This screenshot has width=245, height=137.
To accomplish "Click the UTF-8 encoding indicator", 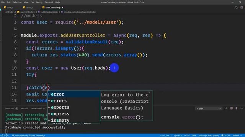I will [187, 135].
